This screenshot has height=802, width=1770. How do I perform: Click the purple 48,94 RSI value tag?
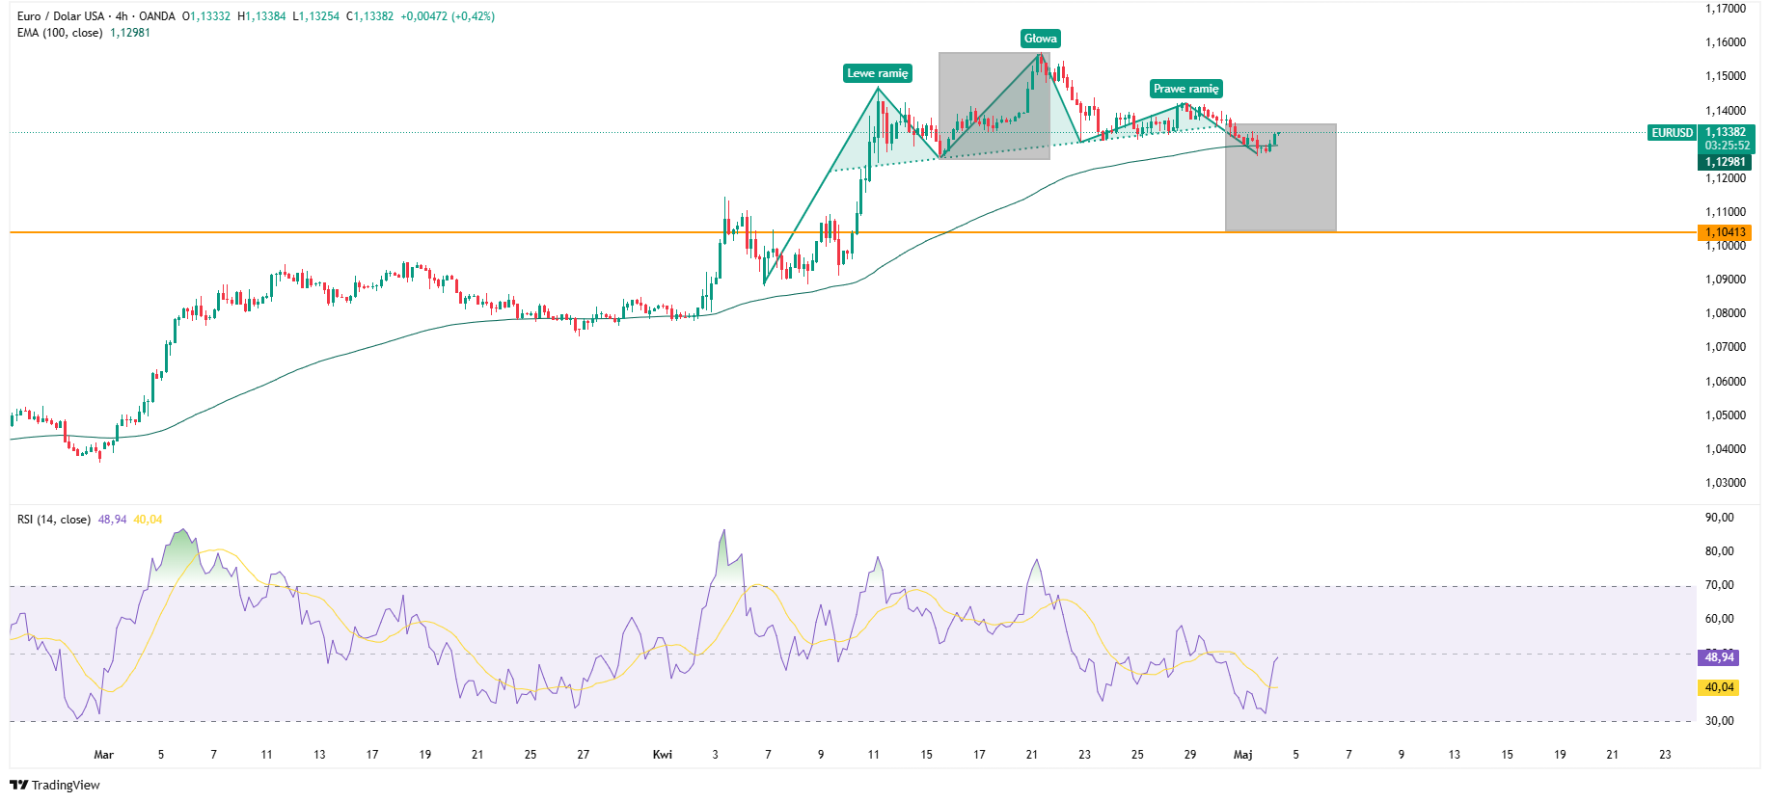point(1719,657)
